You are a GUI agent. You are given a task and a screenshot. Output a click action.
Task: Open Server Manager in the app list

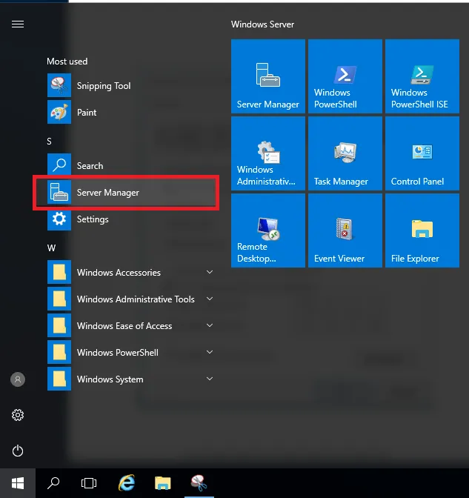point(127,193)
